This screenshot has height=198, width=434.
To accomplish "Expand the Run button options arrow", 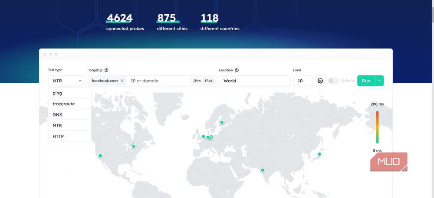I will (379, 81).
